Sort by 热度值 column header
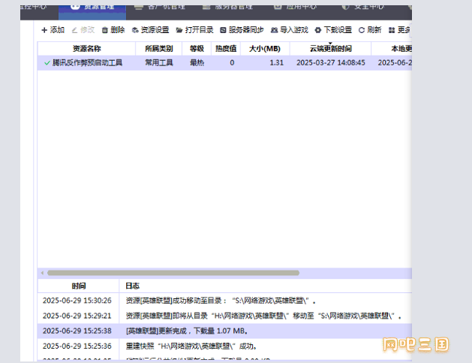472x363 pixels. [226, 49]
